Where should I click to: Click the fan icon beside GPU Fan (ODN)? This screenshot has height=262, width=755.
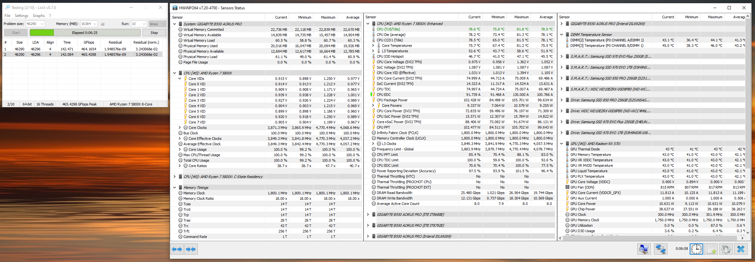tap(567, 187)
